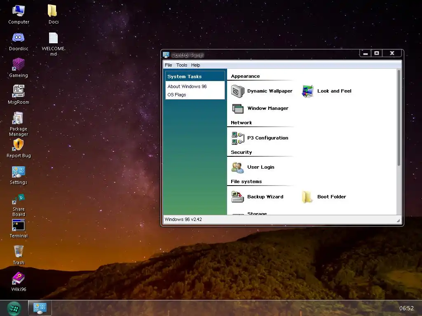Screen dimensions: 422x316
Task: Launch the Gameing desktop shortcut
Action: (19, 68)
